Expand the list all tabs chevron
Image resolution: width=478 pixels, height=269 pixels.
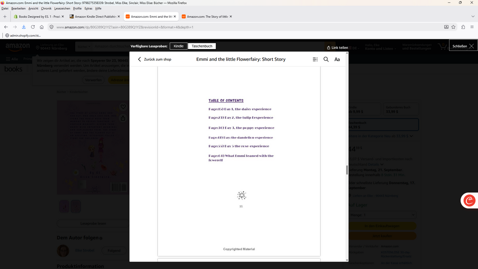coord(473,16)
